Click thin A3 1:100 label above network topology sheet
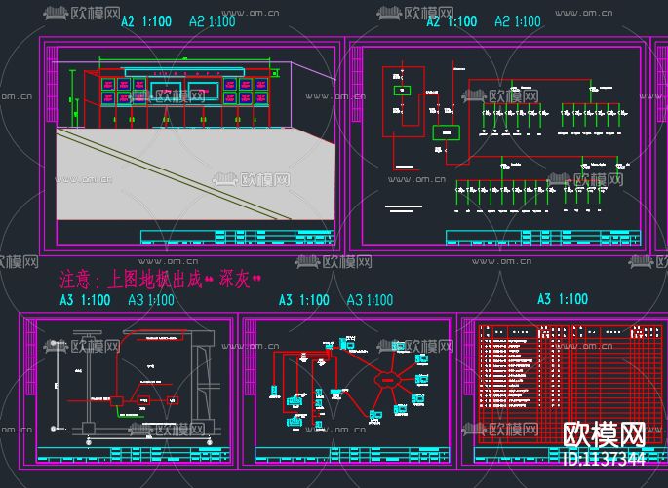Viewport: 668px width, 488px height. (x=370, y=300)
